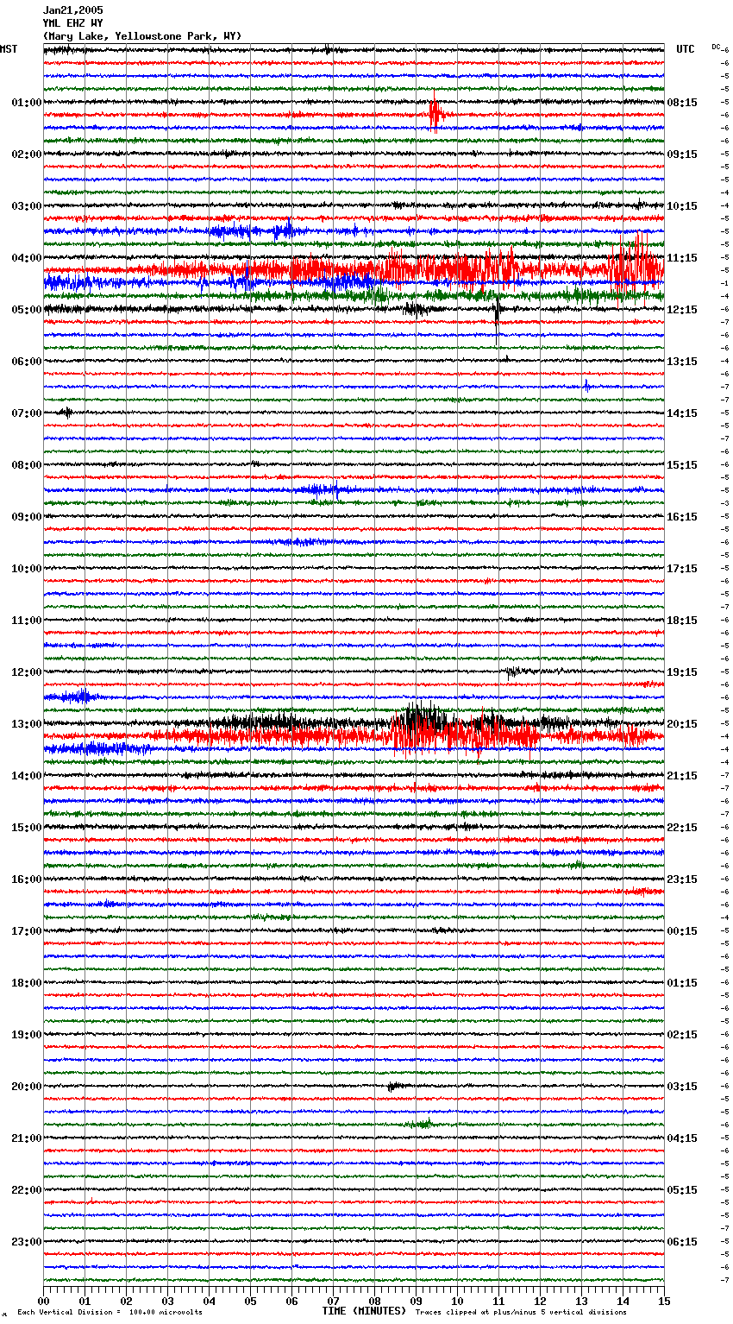Click the TIME (MINUTES) axis title
Image resolution: width=733 pixels, height=1324 pixels.
click(364, 1311)
